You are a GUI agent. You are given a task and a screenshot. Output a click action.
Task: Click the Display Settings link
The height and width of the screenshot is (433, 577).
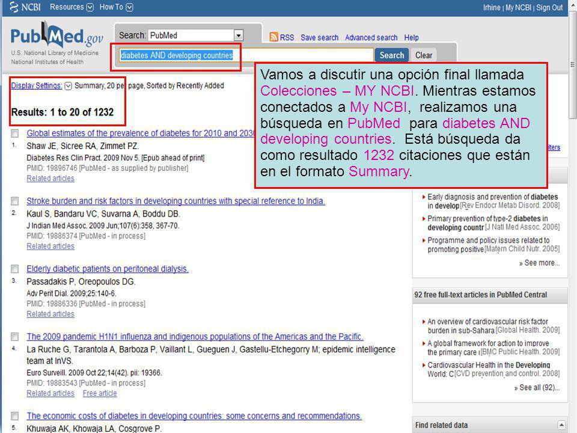click(37, 85)
